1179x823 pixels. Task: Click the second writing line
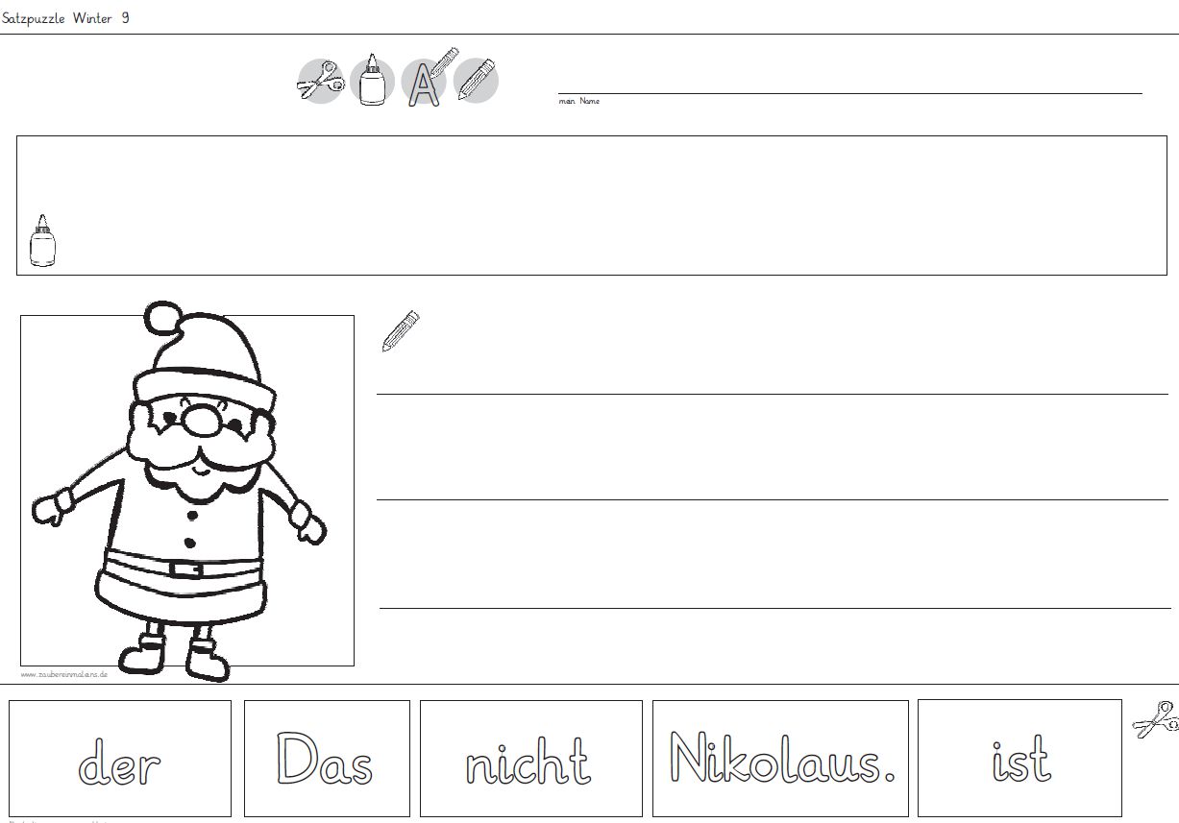pos(773,499)
